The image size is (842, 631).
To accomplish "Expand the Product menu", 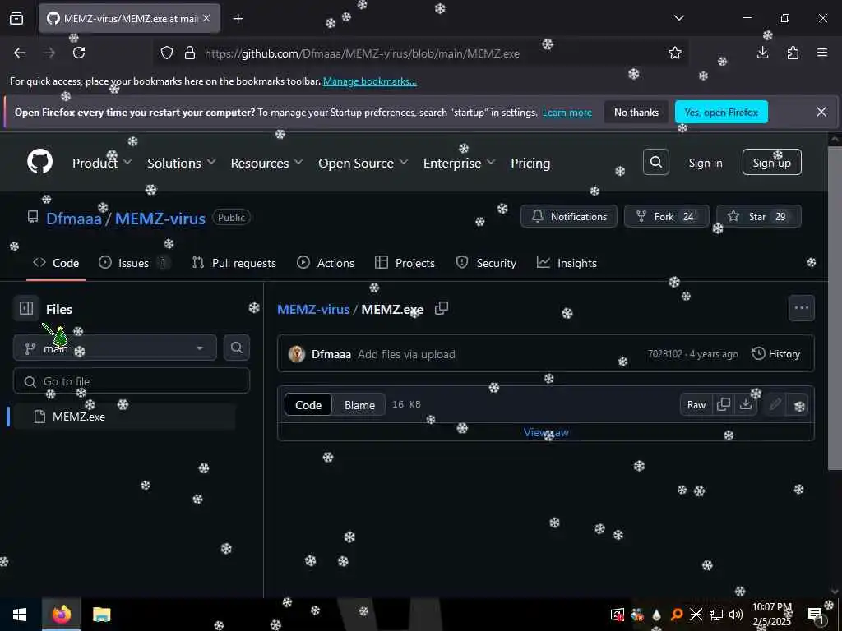I will click(101, 163).
